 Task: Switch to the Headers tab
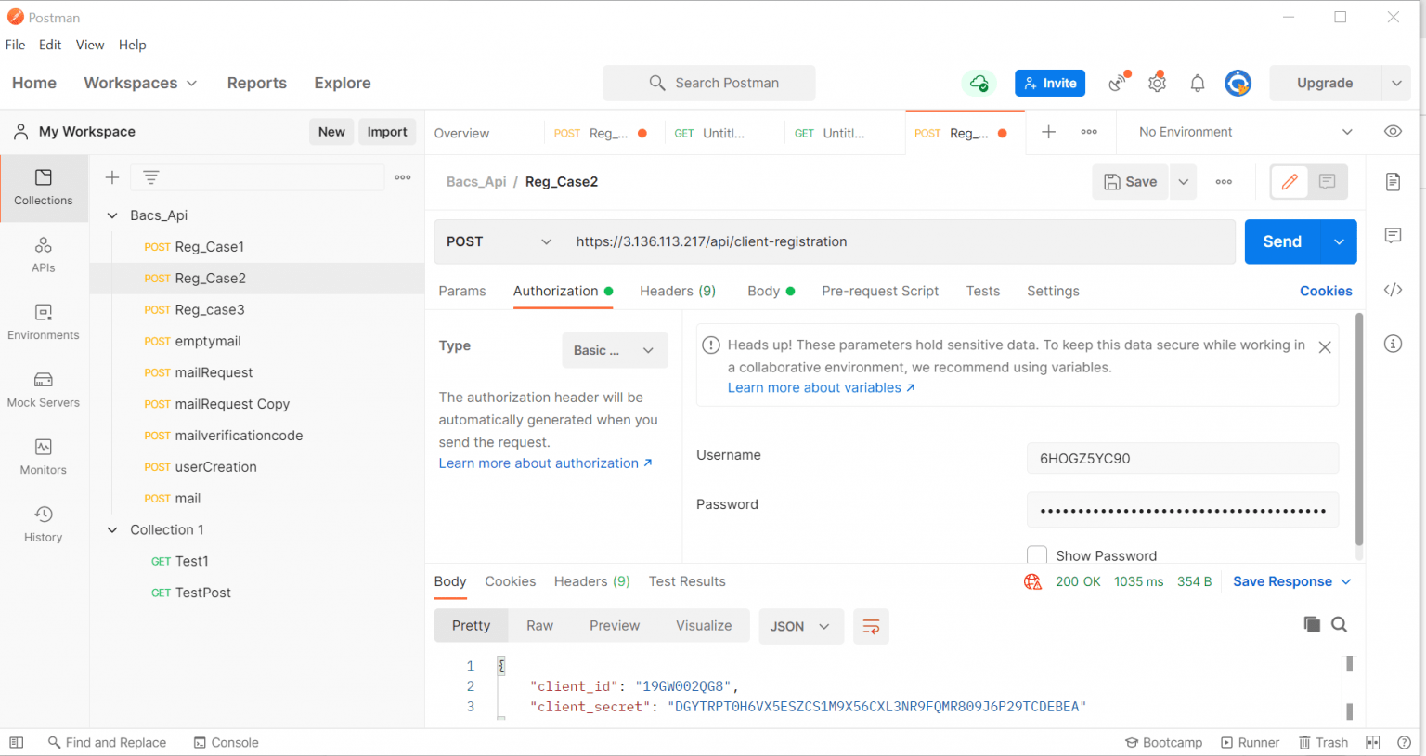[678, 291]
